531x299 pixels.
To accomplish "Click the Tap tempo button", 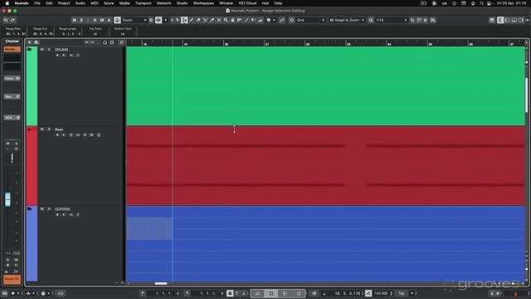I will tap(402, 293).
